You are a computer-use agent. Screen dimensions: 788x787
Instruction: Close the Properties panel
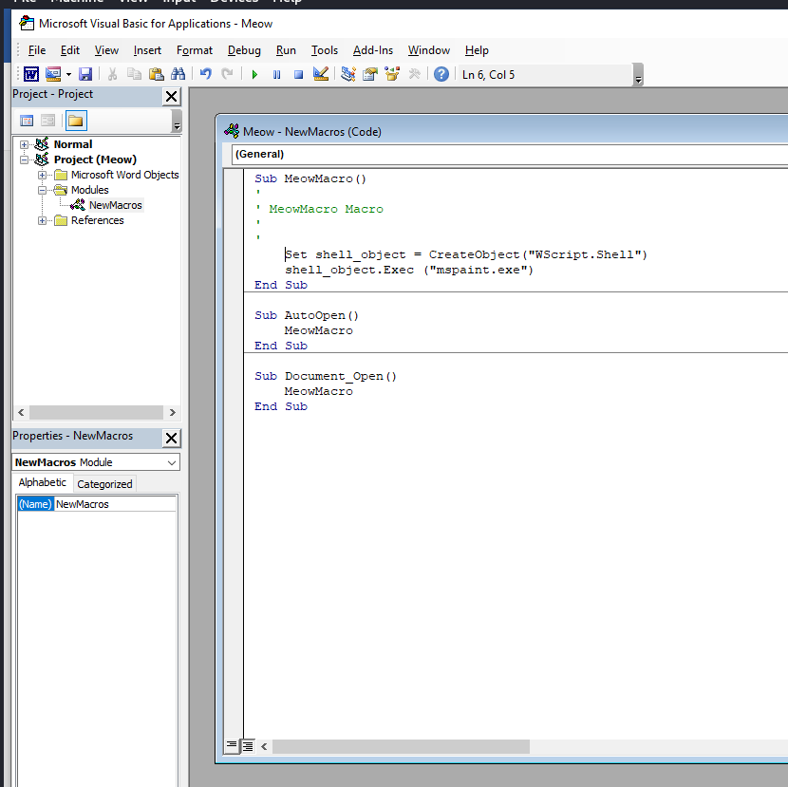tap(172, 438)
